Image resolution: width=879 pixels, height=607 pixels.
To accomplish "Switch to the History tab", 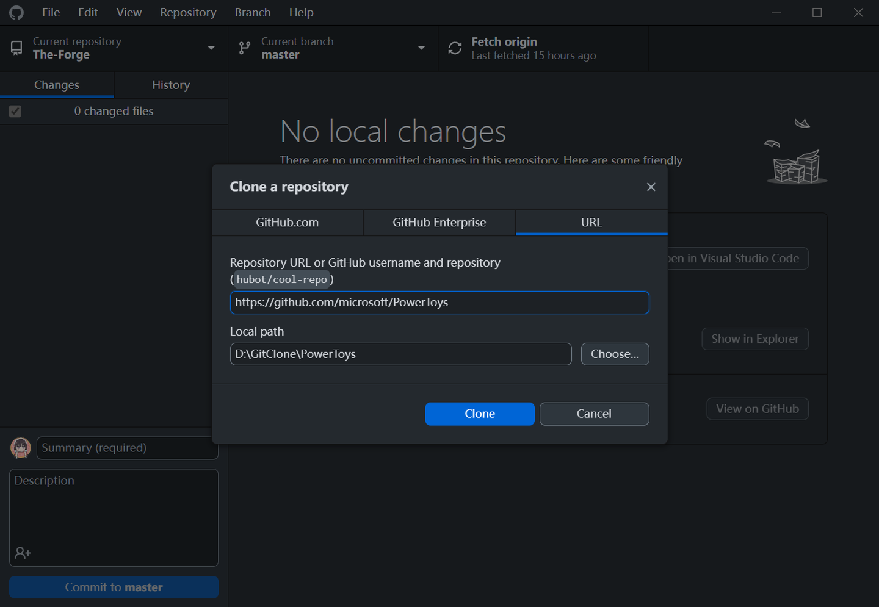I will click(x=171, y=85).
